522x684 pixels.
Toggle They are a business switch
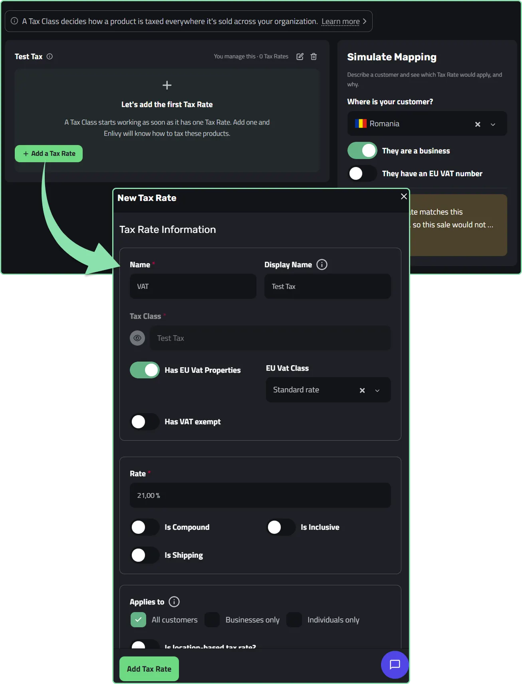[362, 151]
